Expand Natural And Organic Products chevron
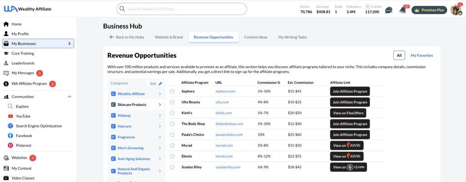The image size is (466, 182). (160, 171)
